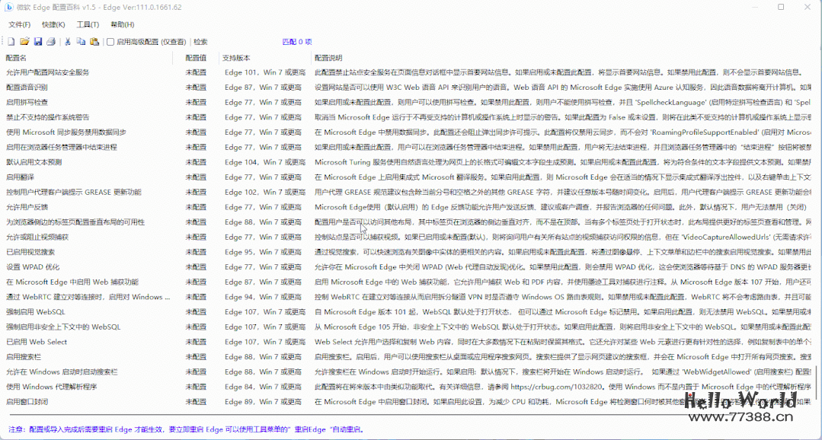This screenshot has height=440, width=822.
Task: Enable the 启用高级配置 (仅查看) checkbox
Action: point(110,42)
